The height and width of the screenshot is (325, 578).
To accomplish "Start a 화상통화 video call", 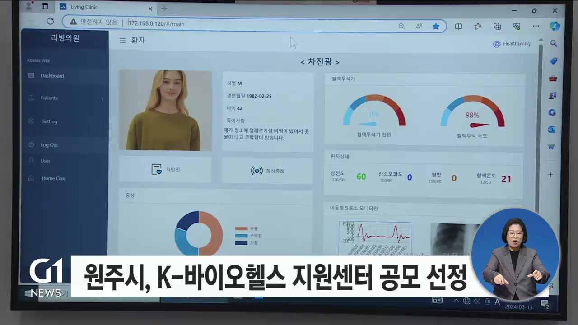I will click(268, 171).
